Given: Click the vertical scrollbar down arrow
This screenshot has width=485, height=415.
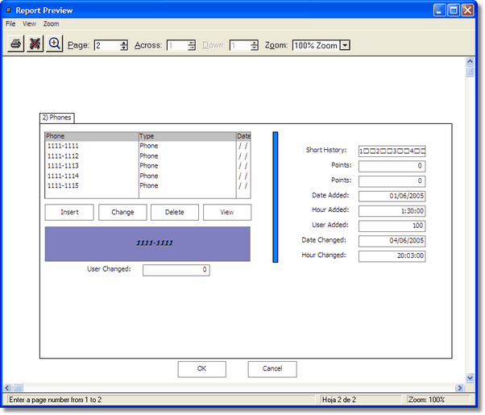Looking at the screenshot, I should coord(470,378).
